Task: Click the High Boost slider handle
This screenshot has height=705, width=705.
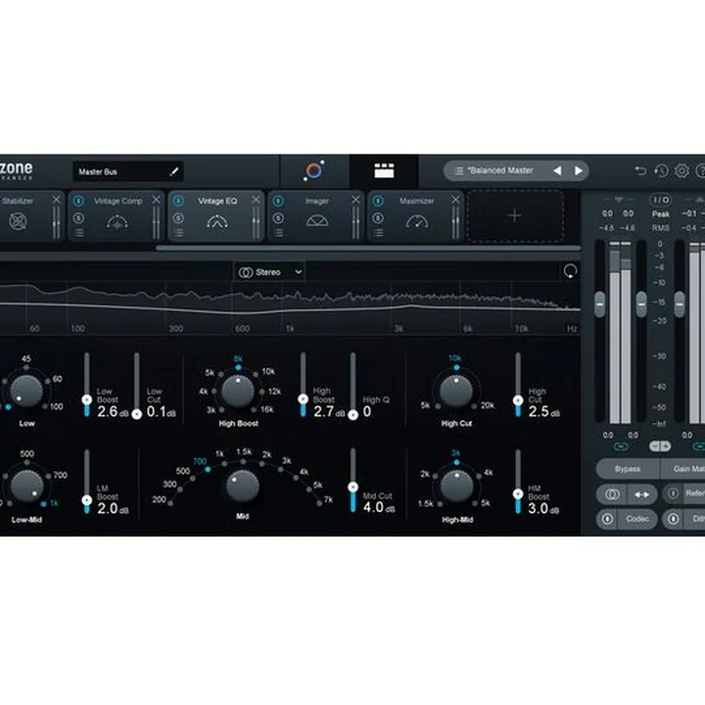Action: pyautogui.click(x=303, y=399)
